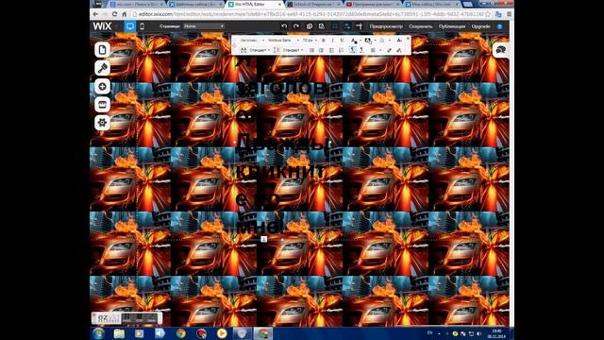Open the text alignment dropdown
The width and height of the screenshot is (604, 340).
click(375, 50)
